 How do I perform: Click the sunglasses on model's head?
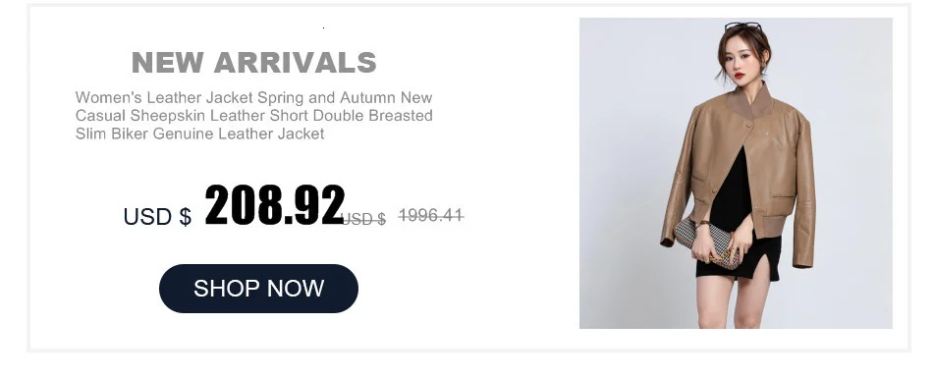point(742,27)
